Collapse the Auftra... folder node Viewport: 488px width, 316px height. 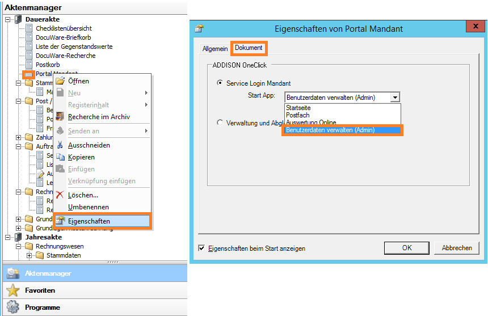pyautogui.click(x=18, y=146)
